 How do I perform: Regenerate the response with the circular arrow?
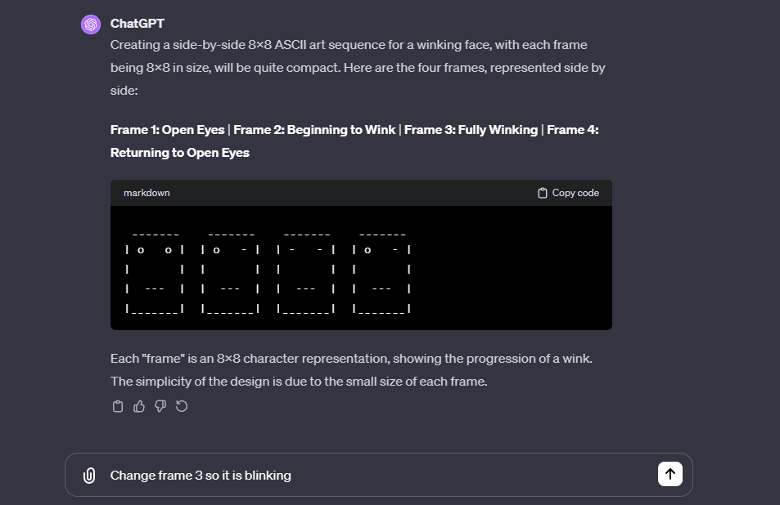(x=182, y=406)
